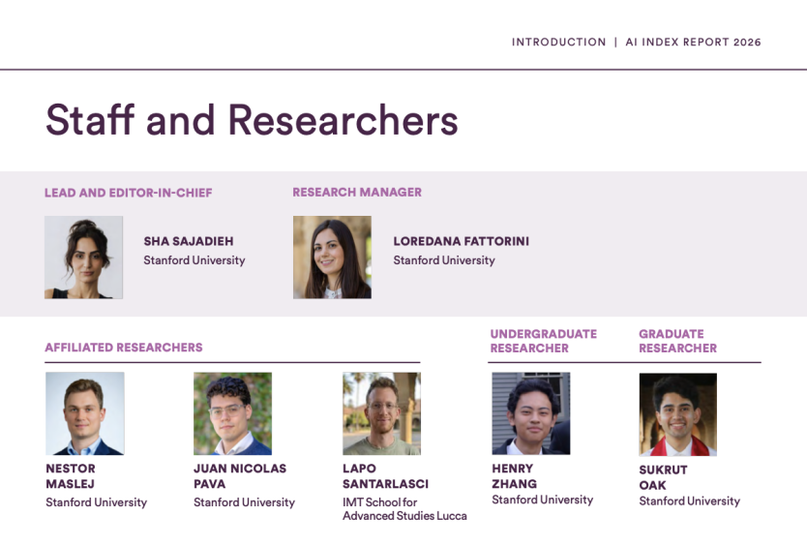Click Loredana Fattorini's portrait photo
The height and width of the screenshot is (546, 807).
click(332, 257)
